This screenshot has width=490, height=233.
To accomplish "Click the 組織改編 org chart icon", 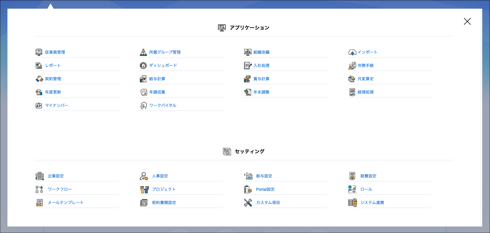I will [247, 52].
